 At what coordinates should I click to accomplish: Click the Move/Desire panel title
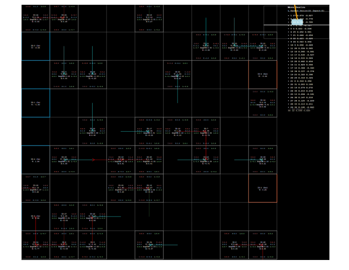tap(296, 8)
